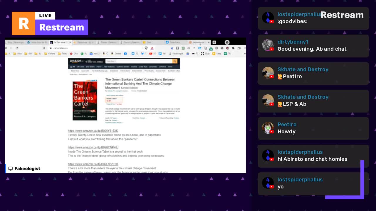The width and height of the screenshot is (376, 211).
Task: Click The Green Bankers Cartel book cover
Action: click(85, 101)
